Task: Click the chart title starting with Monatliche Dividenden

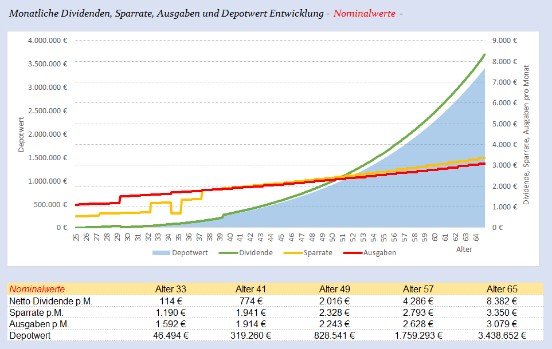Action: point(166,13)
